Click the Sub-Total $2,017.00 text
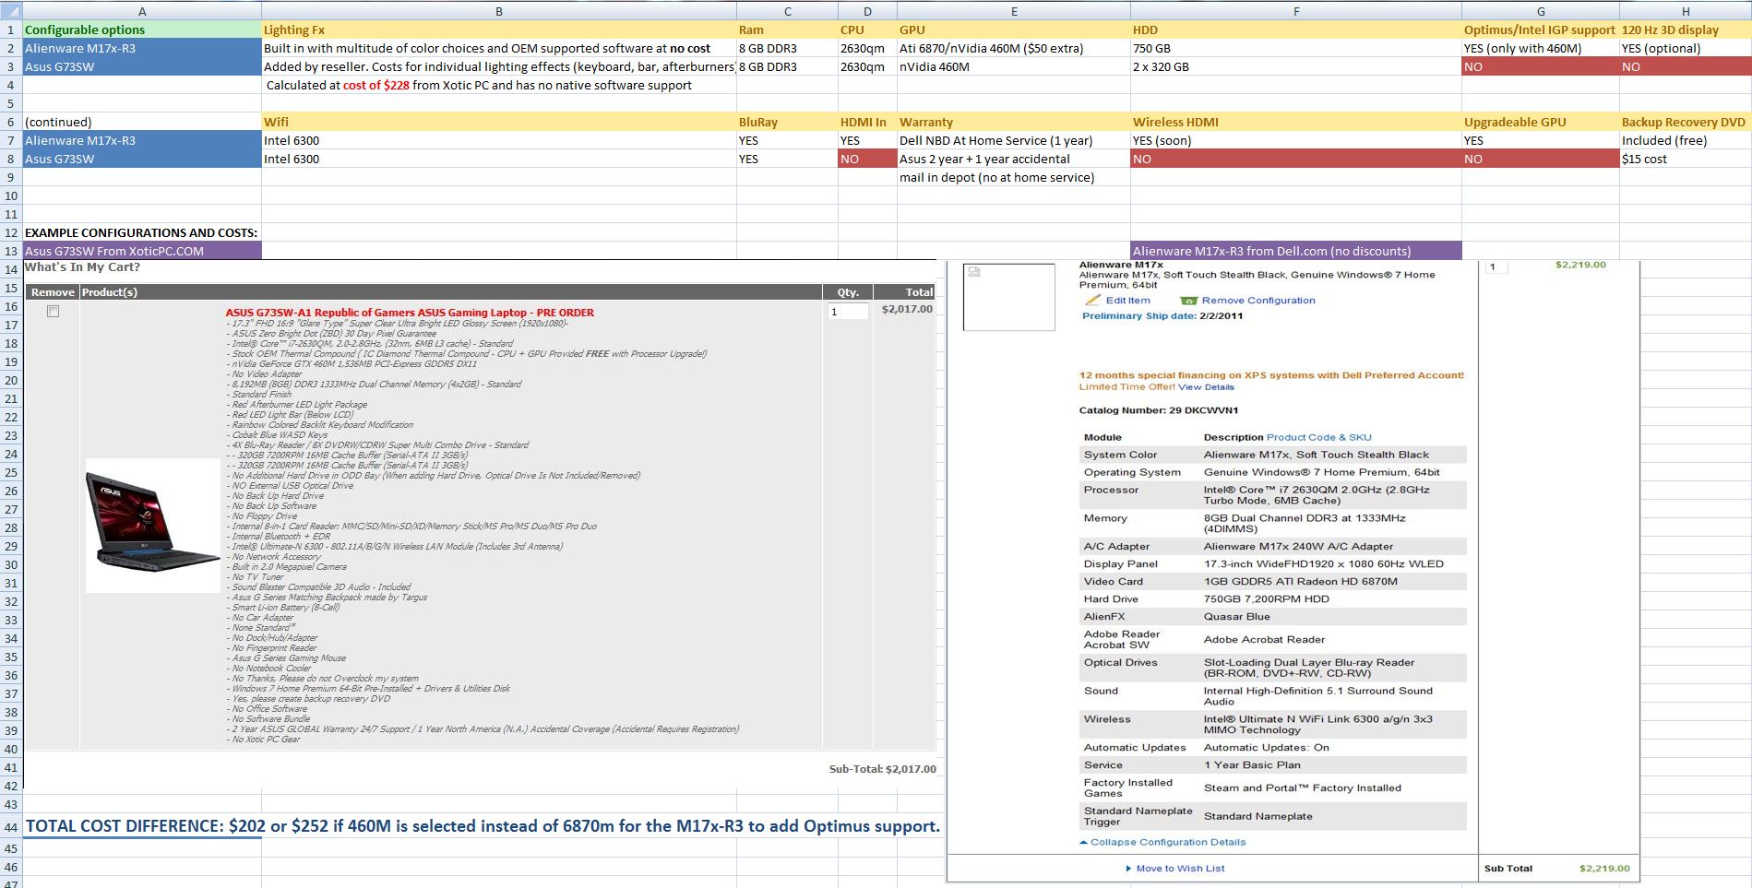Viewport: 1752px width, 888px height. (882, 768)
